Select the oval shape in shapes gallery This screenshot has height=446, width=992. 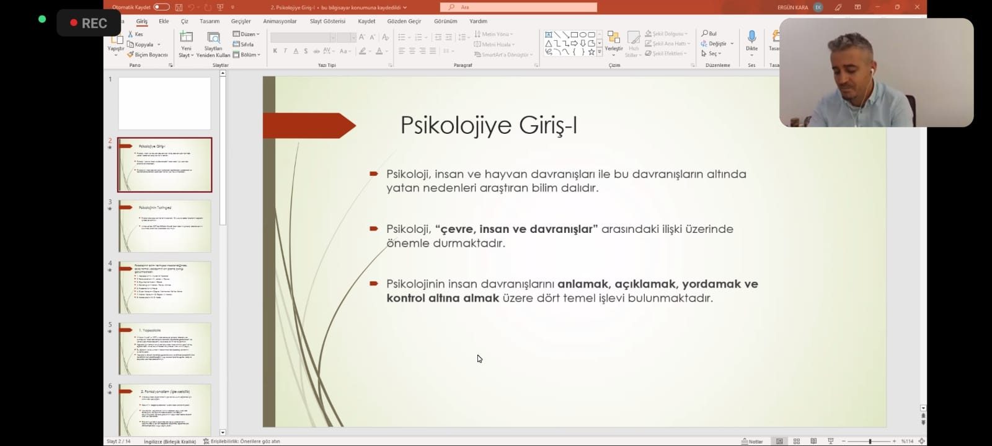point(583,35)
